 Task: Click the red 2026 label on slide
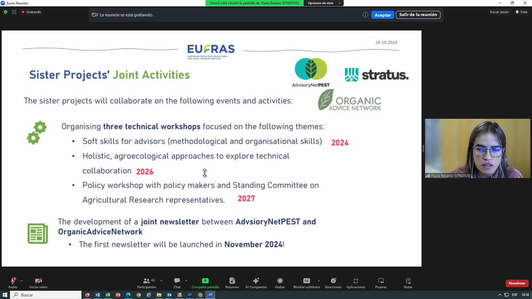click(x=145, y=171)
